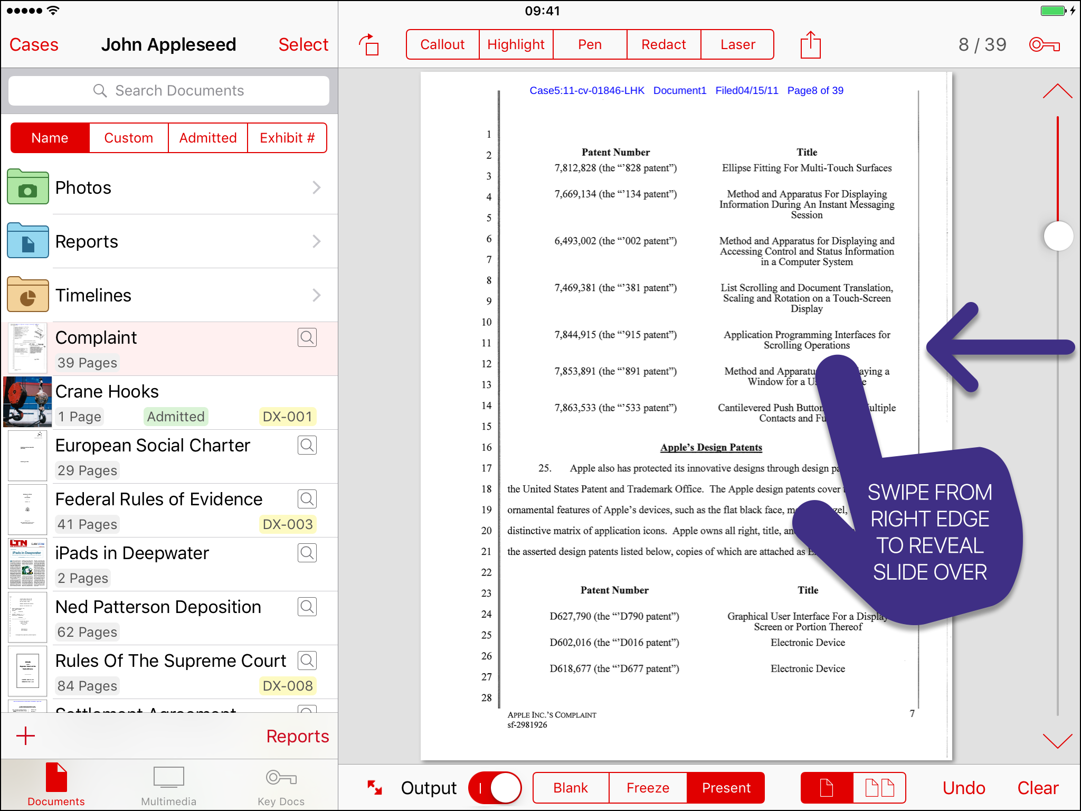Sort documents by Admitted

tap(208, 138)
